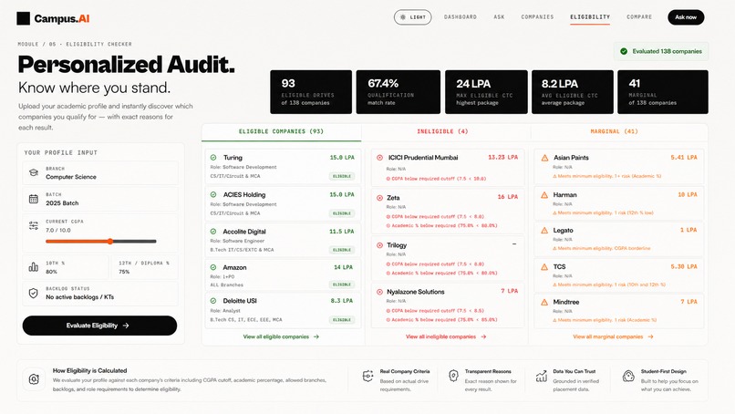This screenshot has height=414, width=735.
Task: Click the Data You Can Trust chart icon
Action: 542,376
